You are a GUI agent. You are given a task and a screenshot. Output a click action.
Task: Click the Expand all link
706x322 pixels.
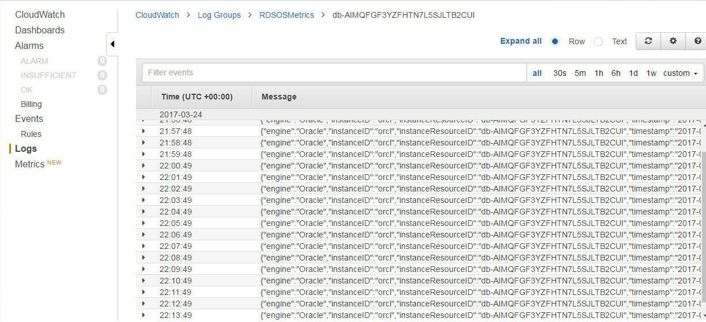tap(521, 41)
